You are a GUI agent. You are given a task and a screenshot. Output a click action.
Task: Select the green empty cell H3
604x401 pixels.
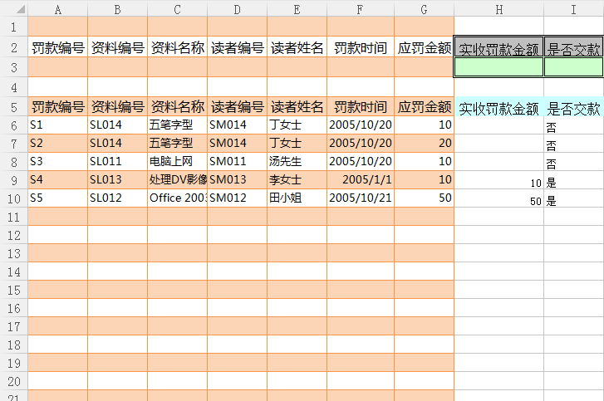498,67
